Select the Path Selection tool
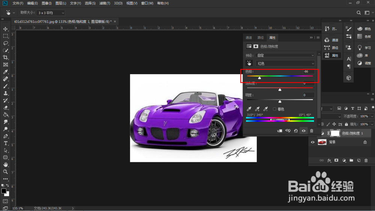The height and width of the screenshot is (211, 375). tap(5, 151)
